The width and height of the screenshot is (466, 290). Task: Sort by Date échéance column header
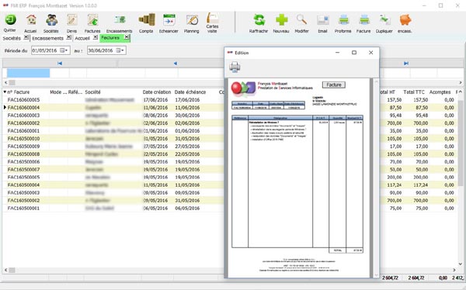click(190, 92)
